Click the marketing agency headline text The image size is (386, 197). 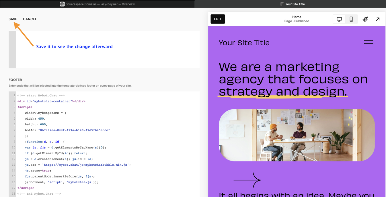pos(293,79)
